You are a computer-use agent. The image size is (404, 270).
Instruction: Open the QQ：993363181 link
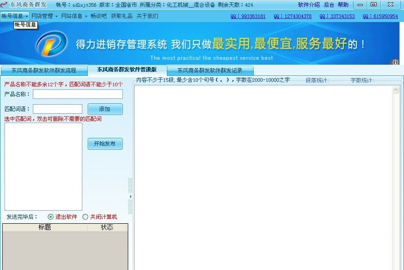[x=248, y=16]
